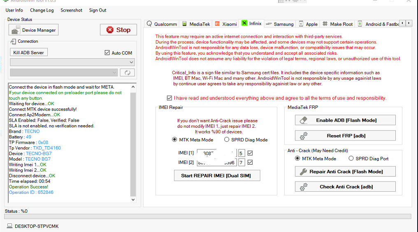This screenshot has height=232, width=418.
Task: Click the Apple tab icon
Action: coord(301,24)
